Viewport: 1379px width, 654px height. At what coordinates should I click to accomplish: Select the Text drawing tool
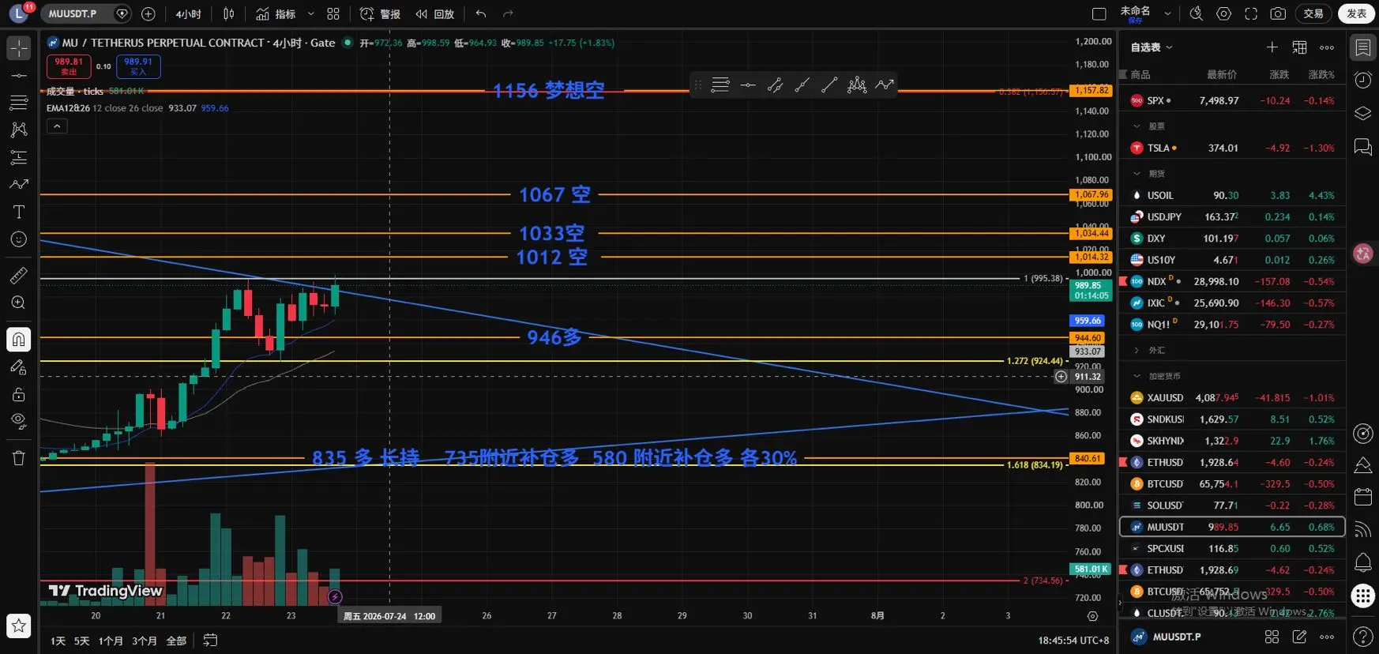pyautogui.click(x=19, y=212)
